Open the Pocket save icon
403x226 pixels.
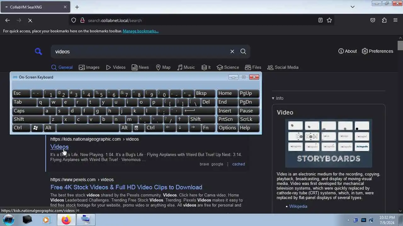pos(373,20)
